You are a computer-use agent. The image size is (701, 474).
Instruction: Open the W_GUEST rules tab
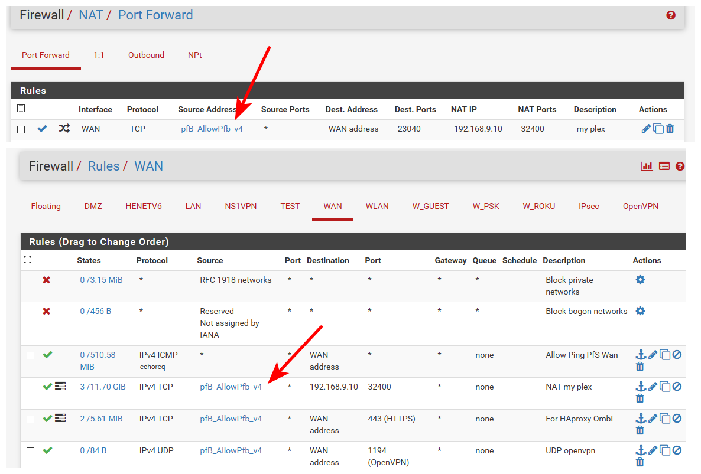[430, 206]
